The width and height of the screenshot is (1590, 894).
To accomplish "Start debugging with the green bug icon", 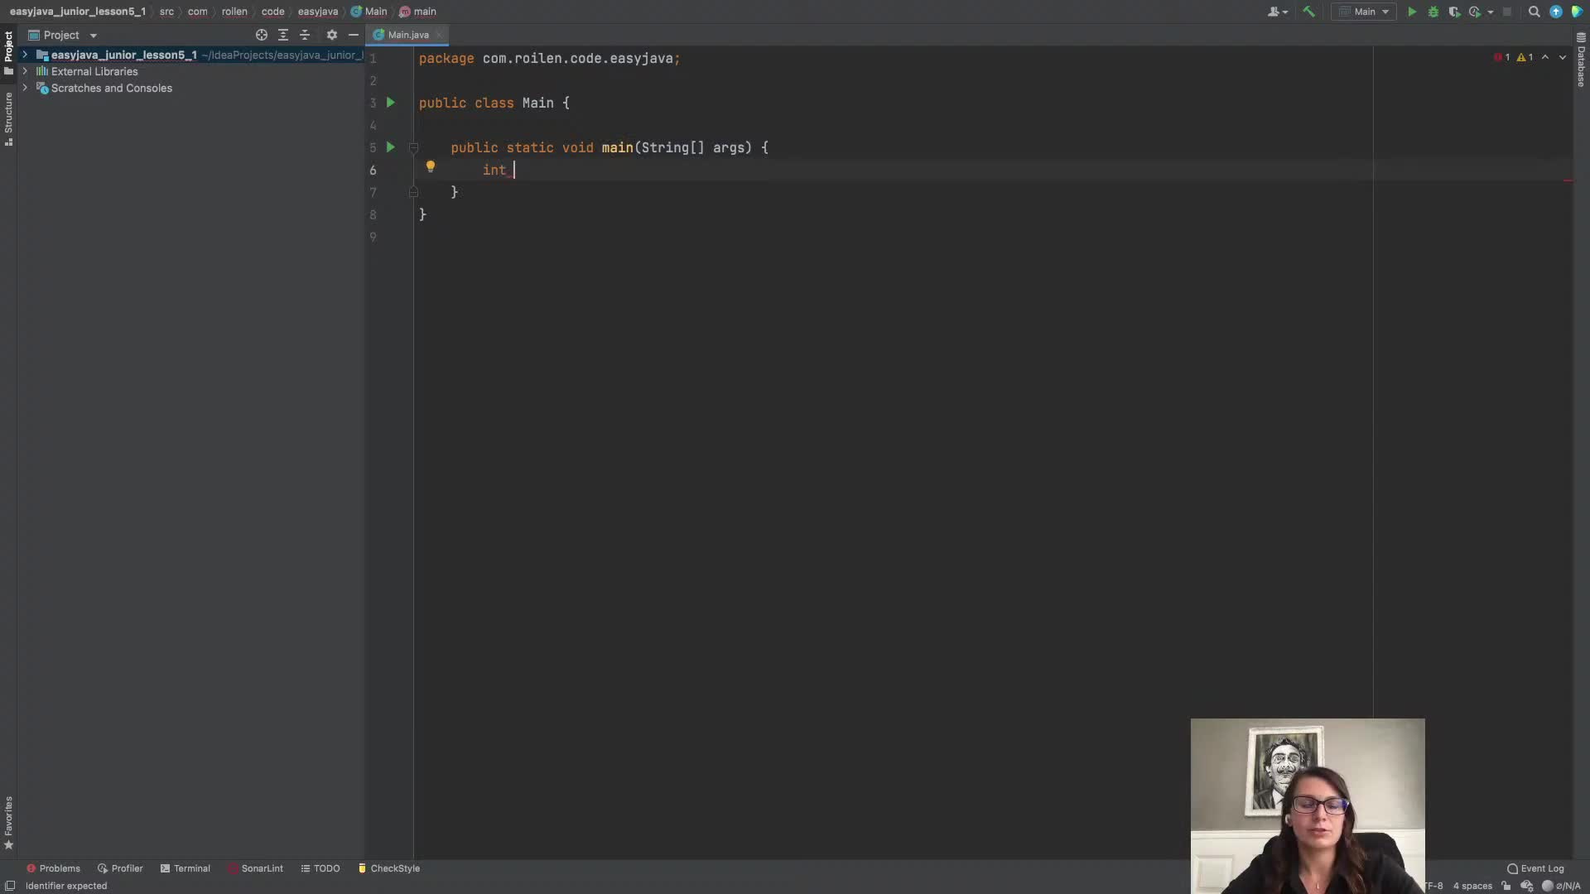I will [x=1433, y=12].
